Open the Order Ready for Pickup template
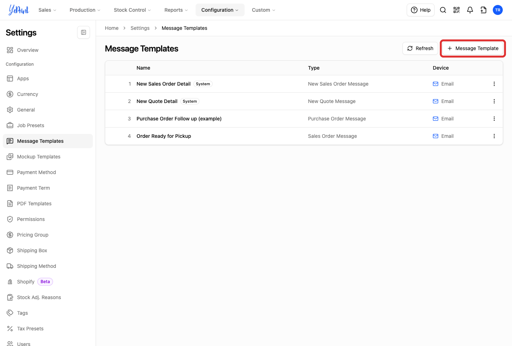The image size is (512, 346). [164, 136]
